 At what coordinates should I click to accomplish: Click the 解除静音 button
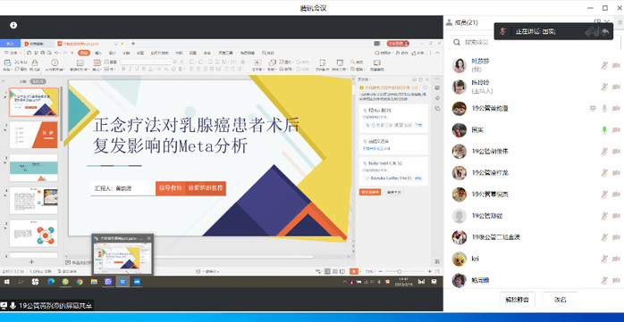(x=517, y=300)
